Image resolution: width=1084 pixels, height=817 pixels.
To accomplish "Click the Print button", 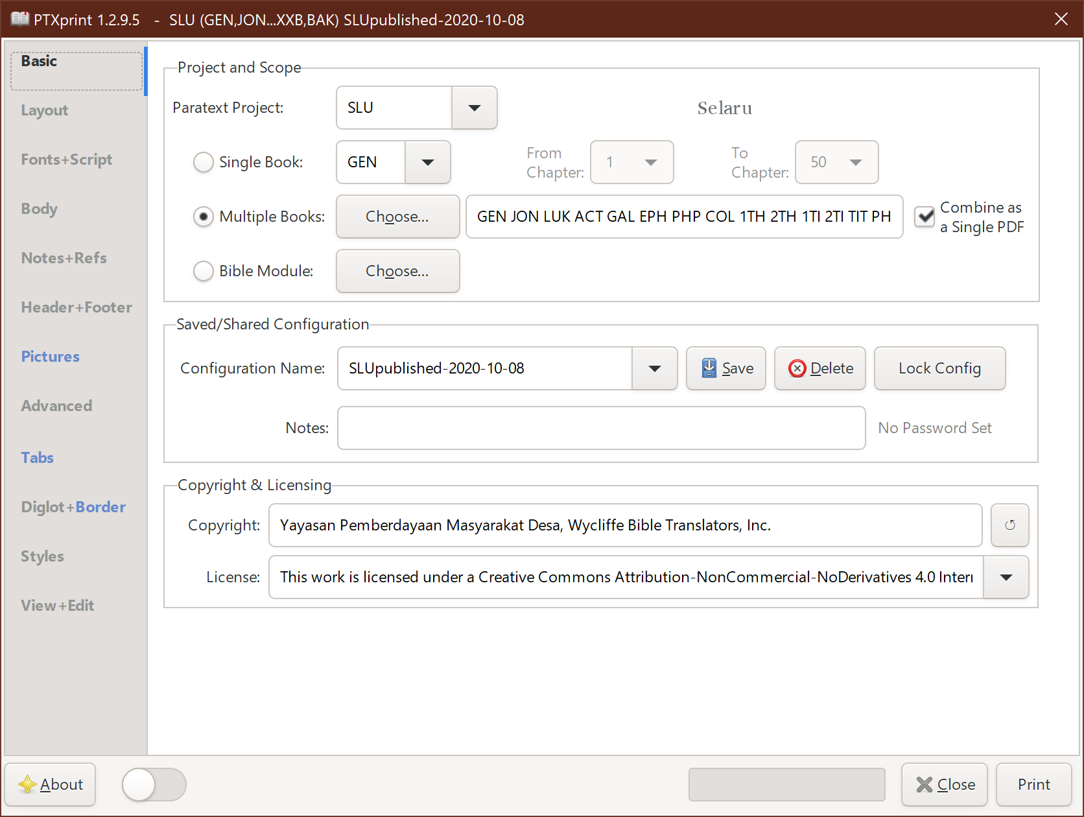I will [1033, 784].
